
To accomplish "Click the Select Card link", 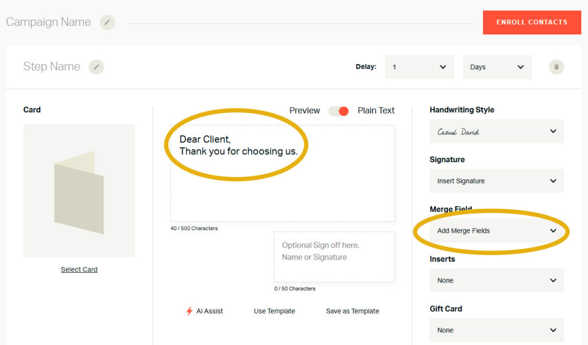I will pos(79,269).
